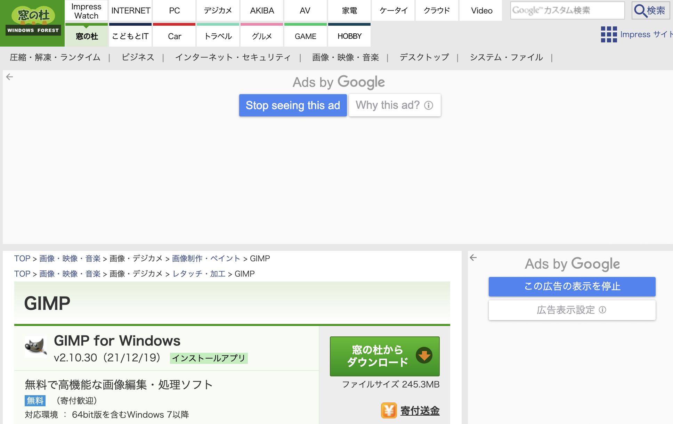Open the ケータイ tab
673x424 pixels.
393,11
